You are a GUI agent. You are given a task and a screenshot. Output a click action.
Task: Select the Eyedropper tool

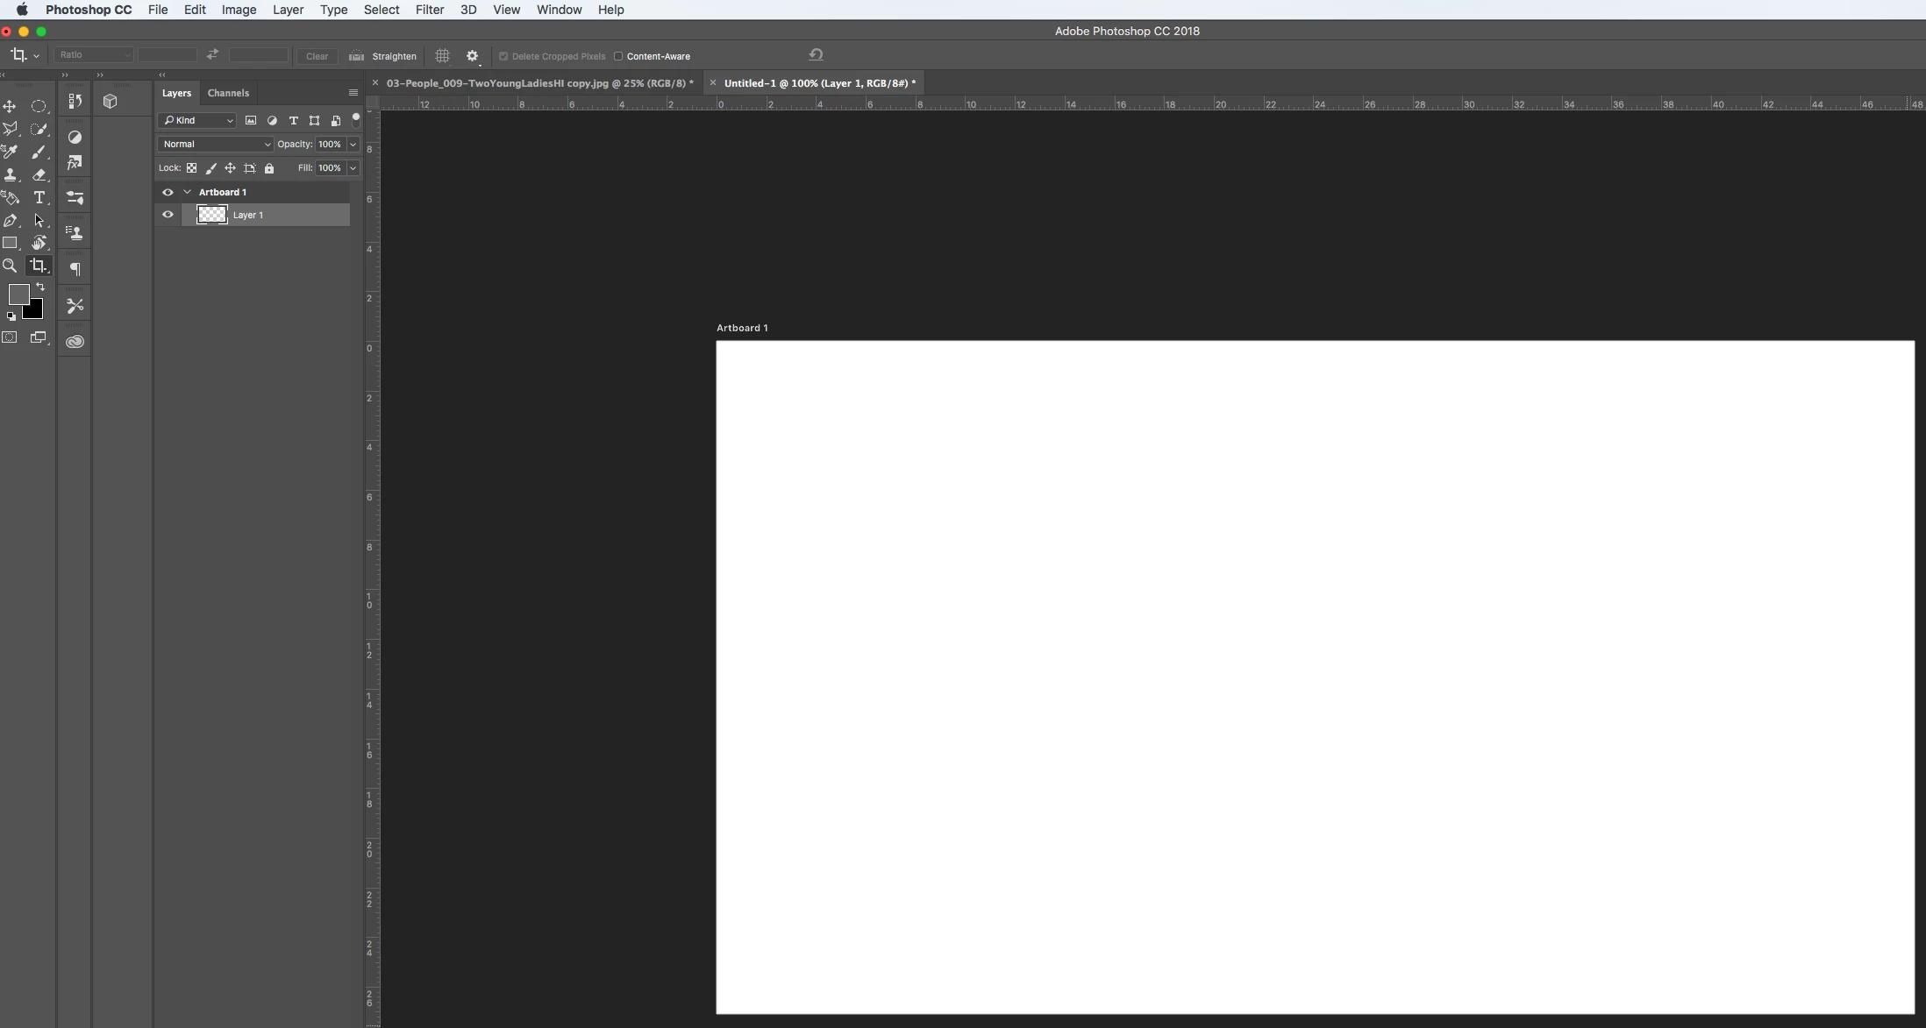(10, 152)
